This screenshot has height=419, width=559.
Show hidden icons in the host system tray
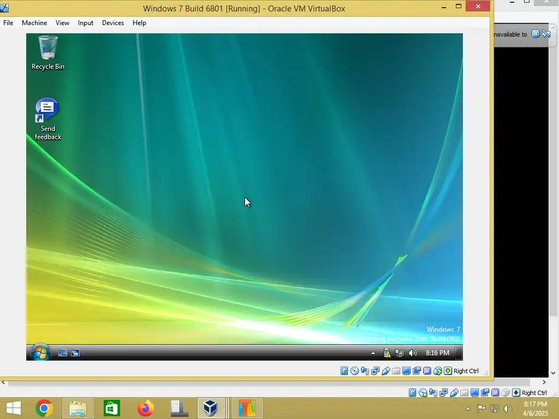pos(468,409)
